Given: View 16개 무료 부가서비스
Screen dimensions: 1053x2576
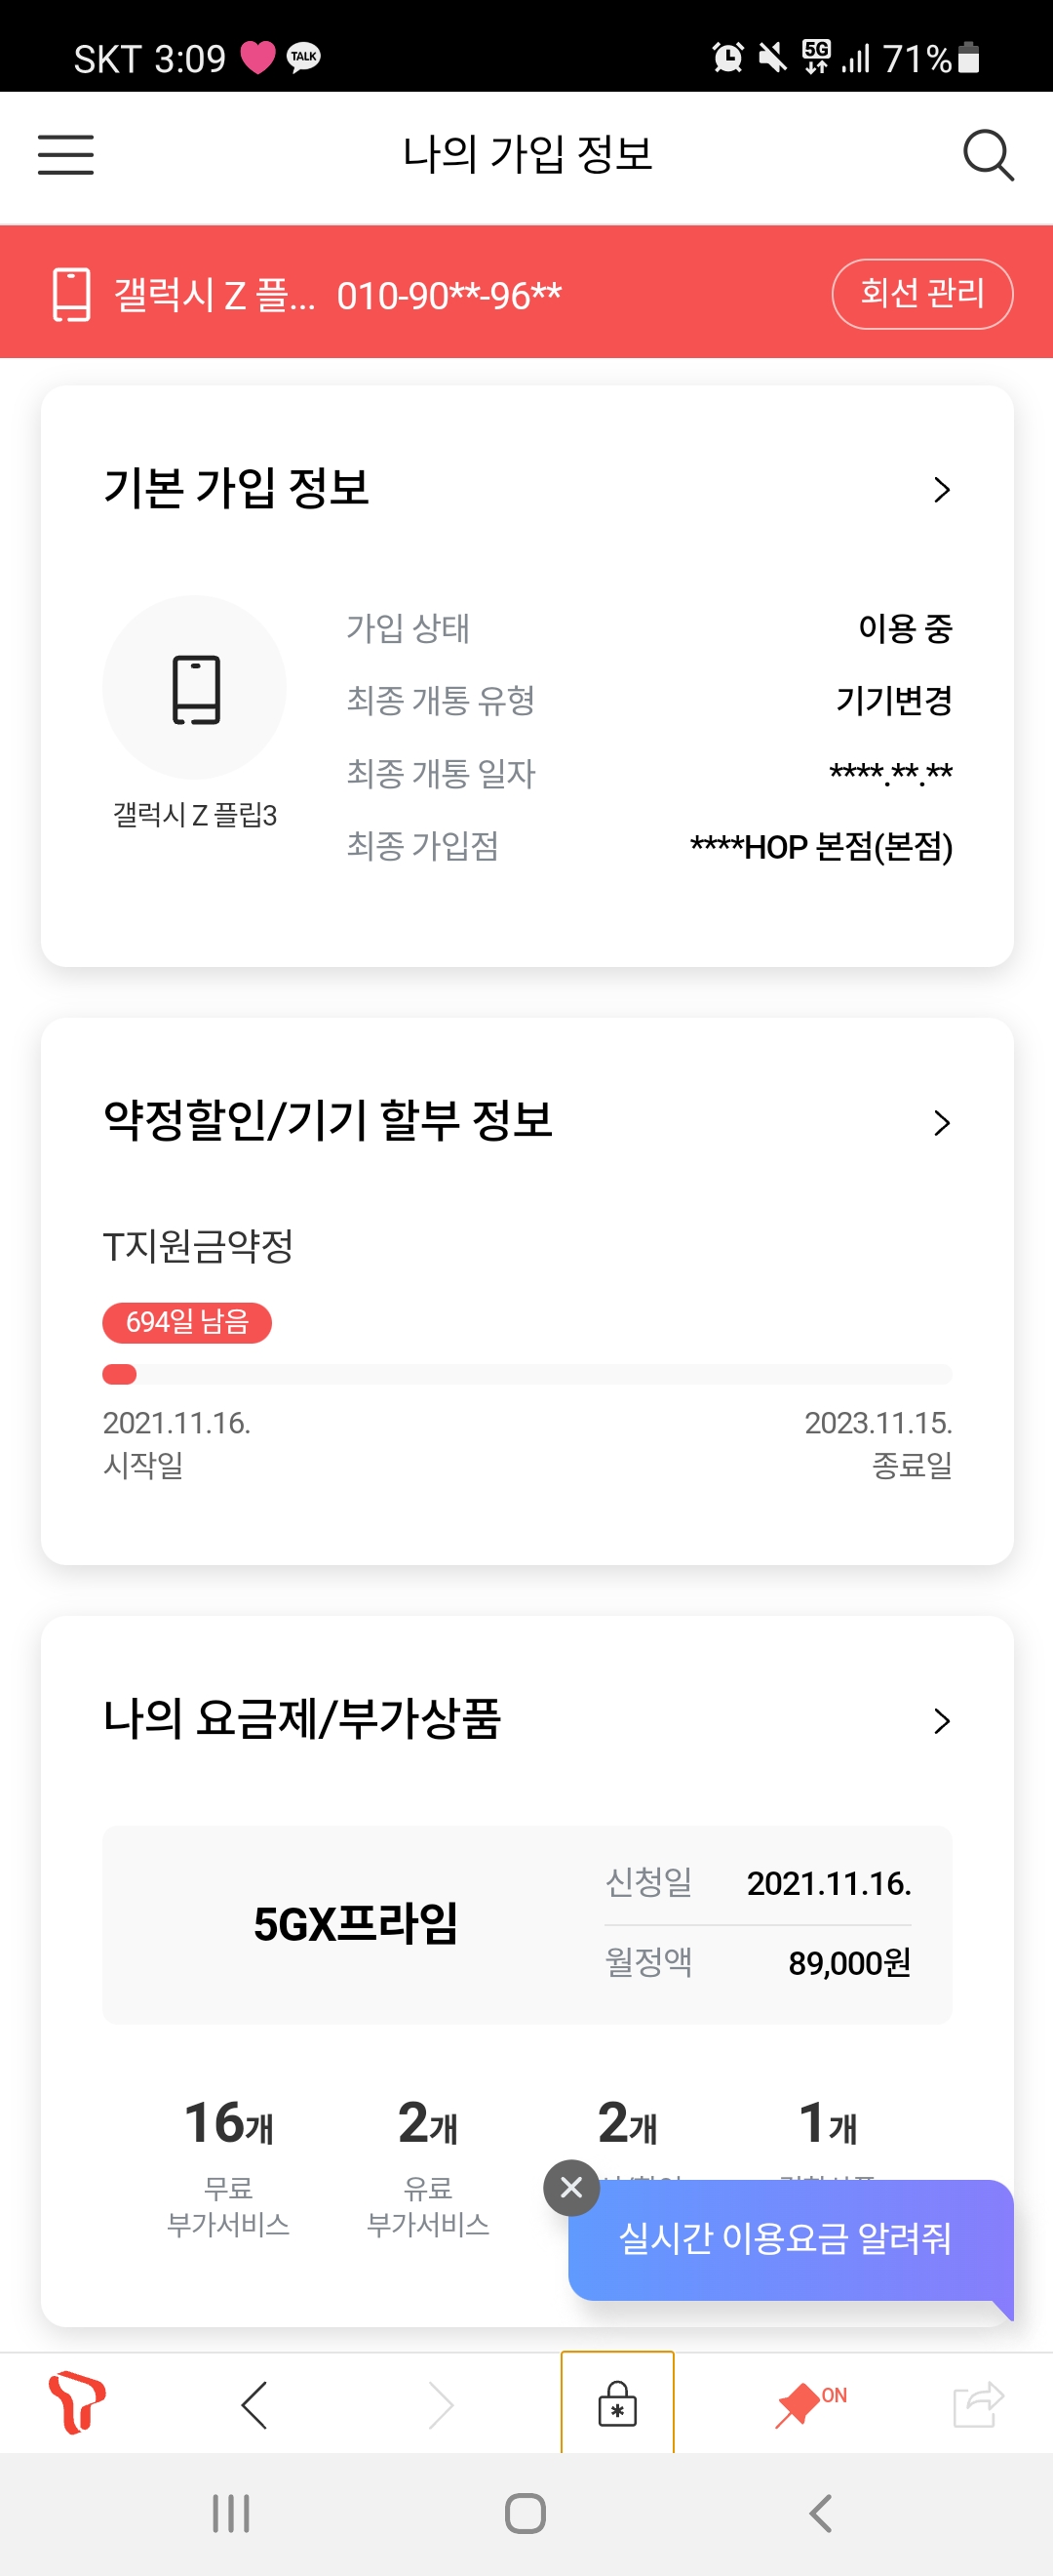Looking at the screenshot, I should pyautogui.click(x=229, y=2164).
